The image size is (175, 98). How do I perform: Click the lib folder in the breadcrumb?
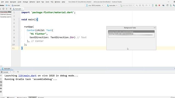coord(8,5)
